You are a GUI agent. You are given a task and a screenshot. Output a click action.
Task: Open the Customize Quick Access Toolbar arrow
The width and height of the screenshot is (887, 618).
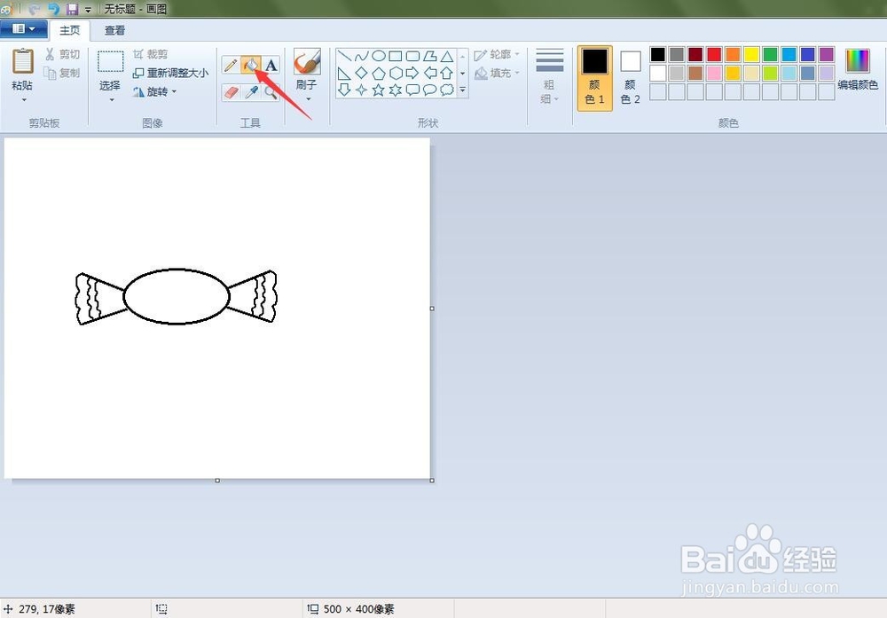[x=88, y=10]
